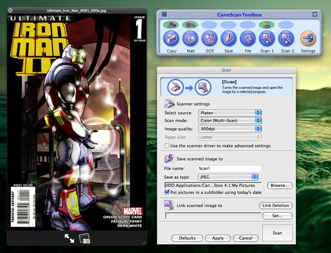Click the Scan dialog title bar
This screenshot has height=253, width=331.
click(x=226, y=70)
